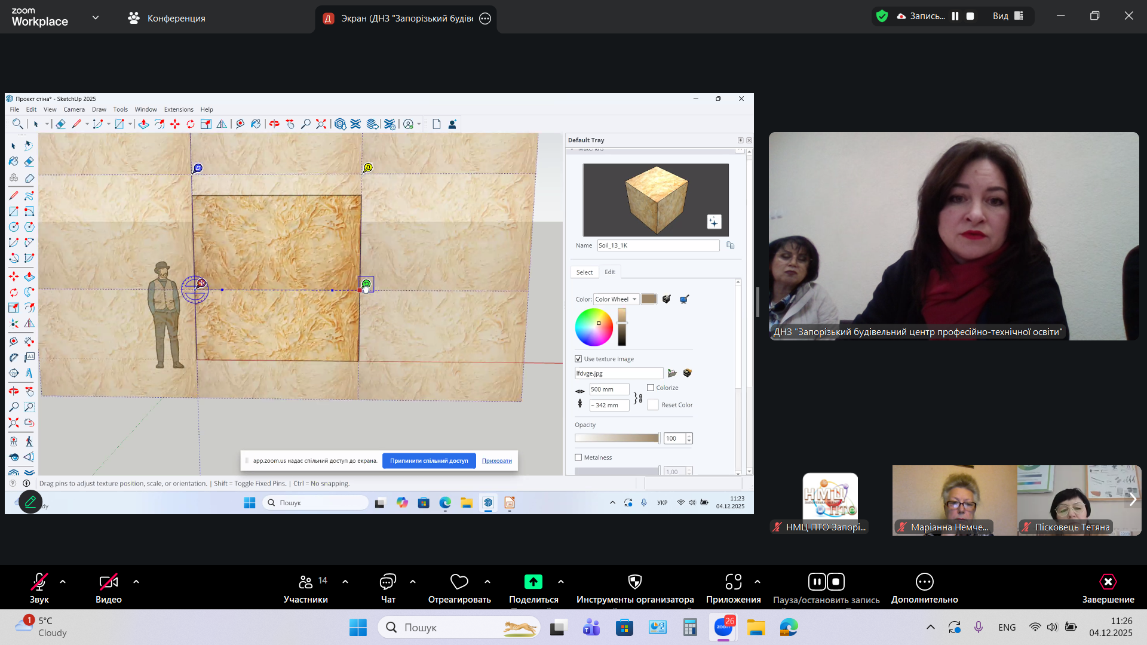The image size is (1147, 645).
Task: Expand share options caret next to Поделиться
Action: [x=561, y=582]
